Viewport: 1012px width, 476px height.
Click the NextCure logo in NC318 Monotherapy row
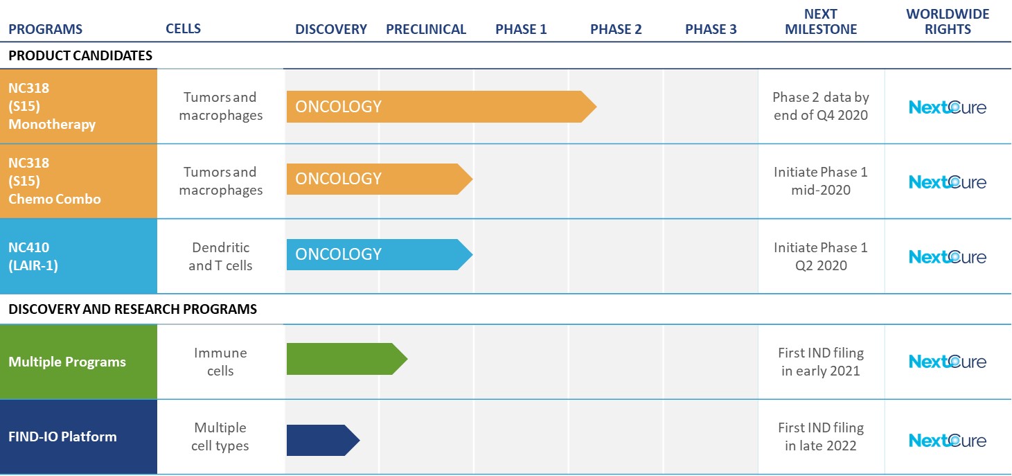coord(947,107)
